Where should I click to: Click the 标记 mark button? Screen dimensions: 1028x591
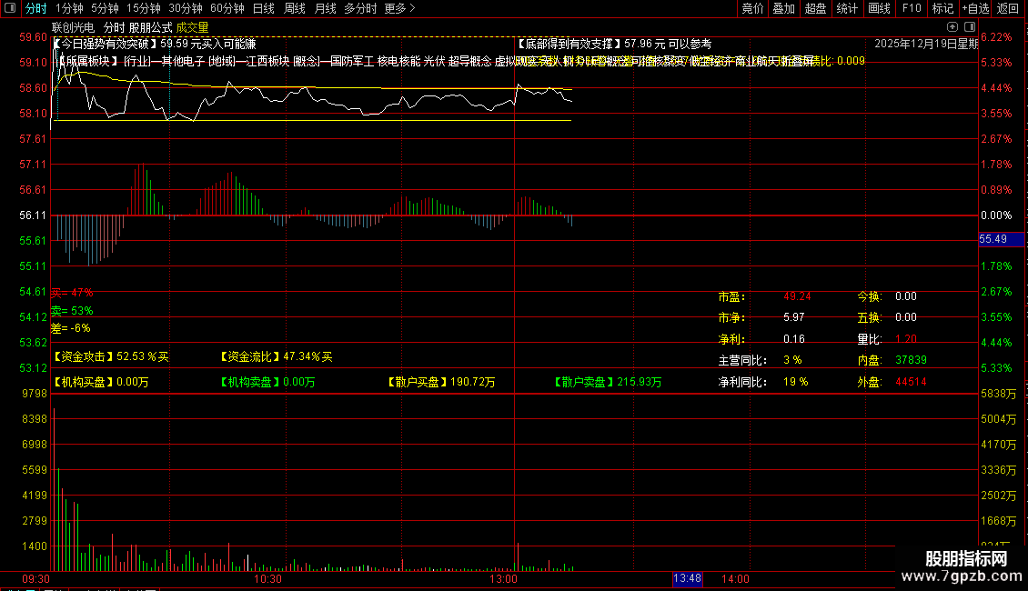pyautogui.click(x=942, y=8)
